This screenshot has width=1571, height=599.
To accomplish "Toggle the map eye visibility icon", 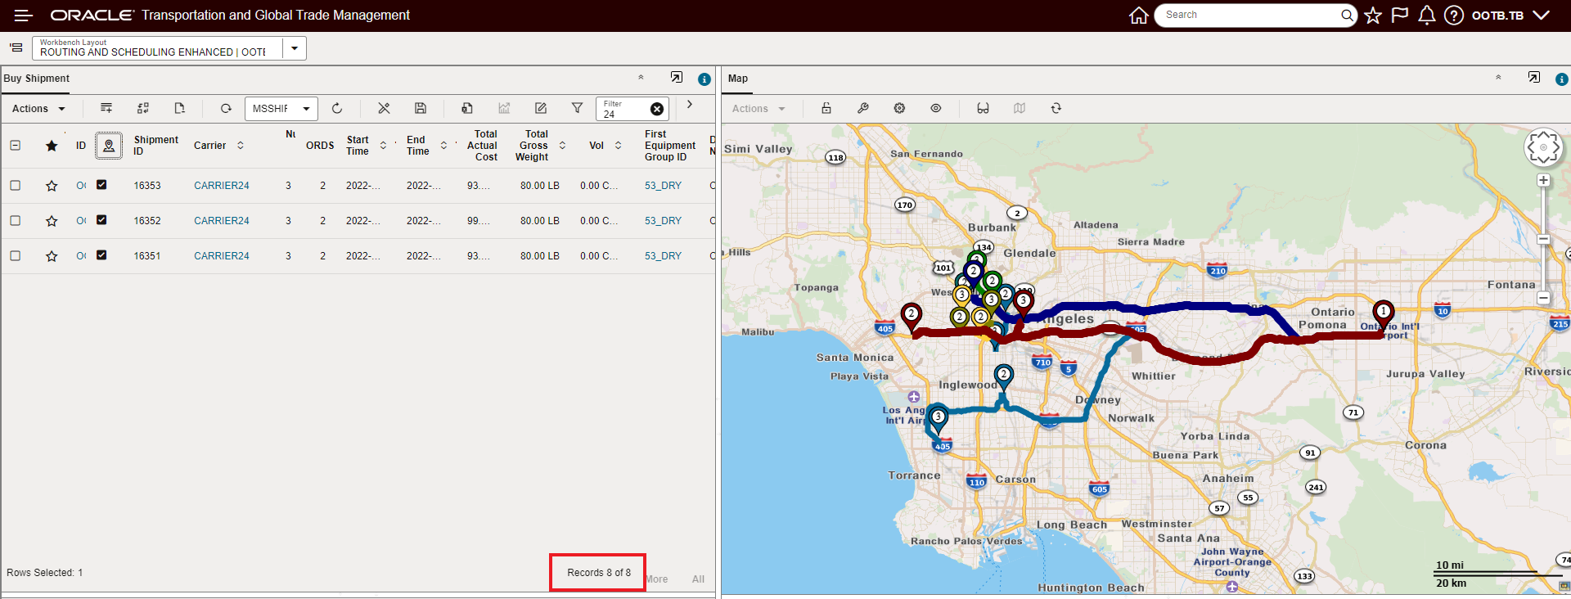I will tap(935, 108).
